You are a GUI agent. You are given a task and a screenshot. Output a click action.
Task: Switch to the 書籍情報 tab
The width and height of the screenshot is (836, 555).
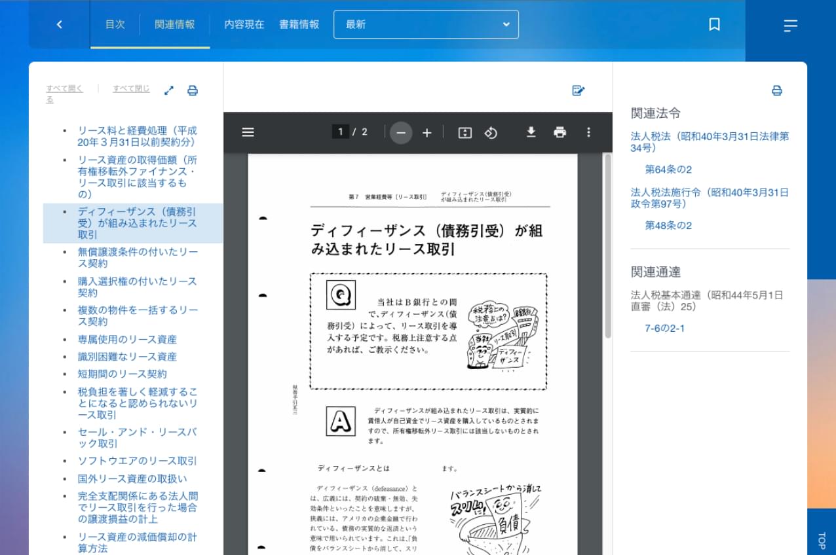299,24
